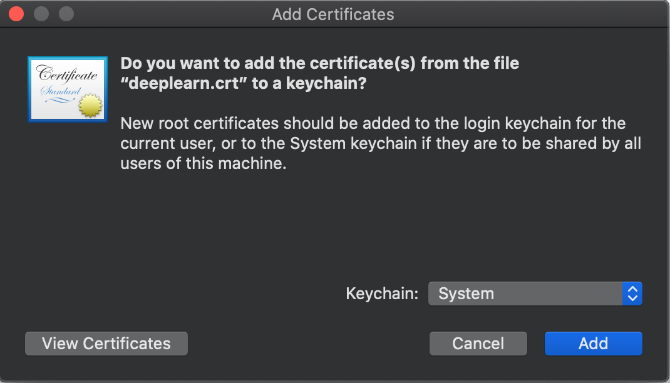Click the blue flourish line on certificate icon
Screen dimensions: 670x383
coord(60,100)
